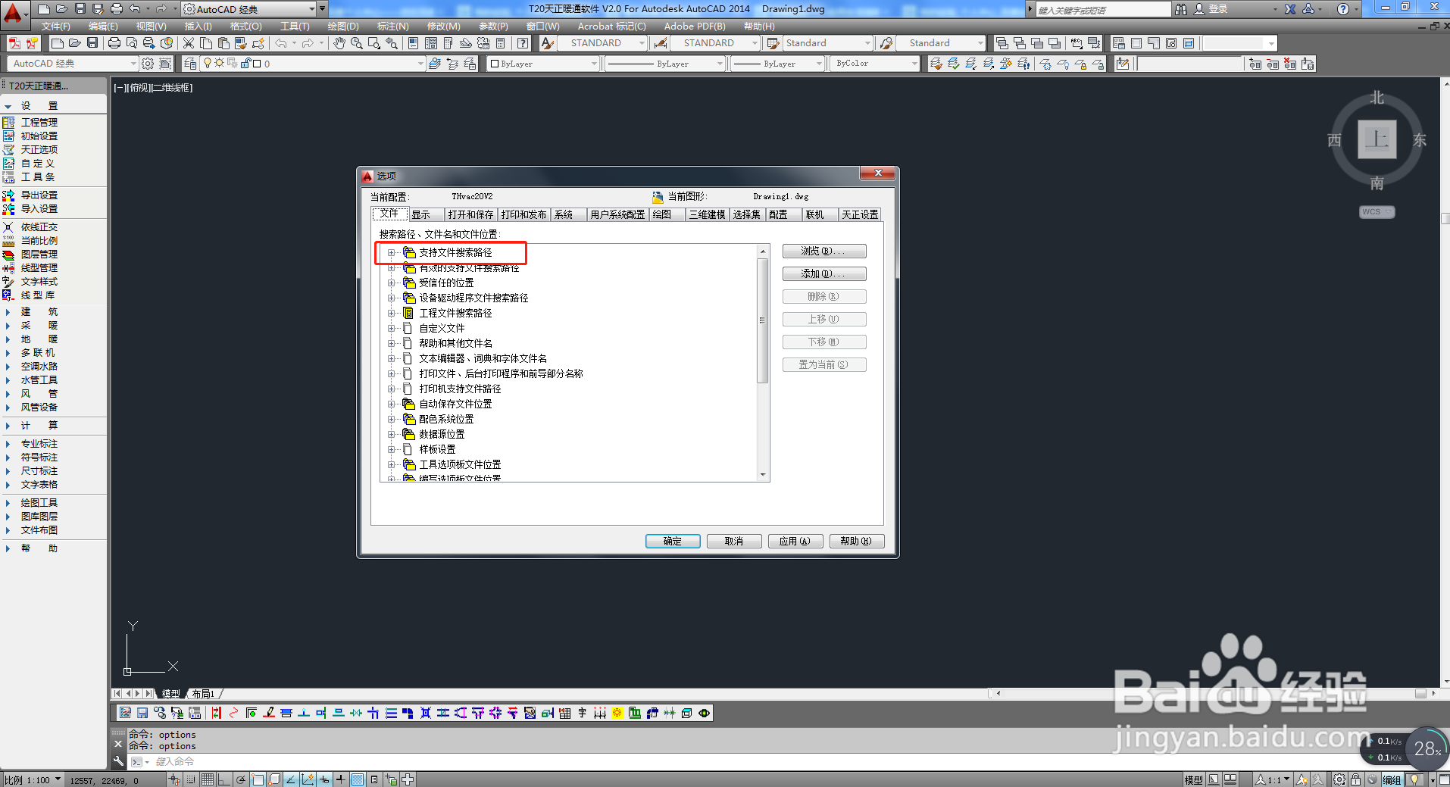This screenshot has width=1450, height=787.
Task: Click the file path list vertical scrollbar
Action: click(x=763, y=363)
